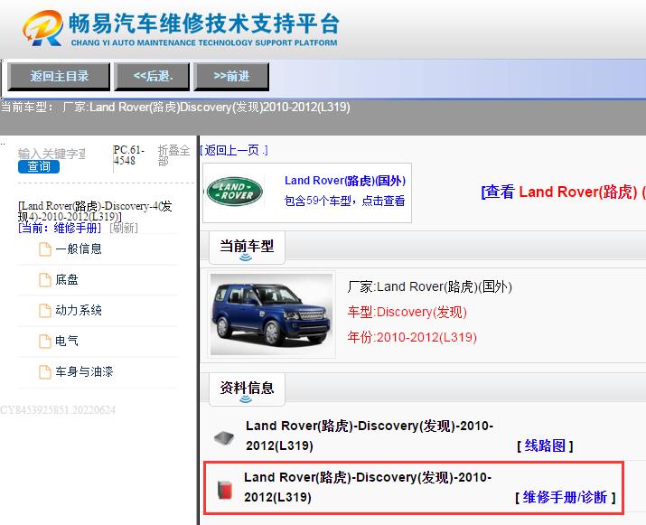Screen dimensions: 646x525
Task: Click the 当前：维修手册 link
Action: point(60,228)
